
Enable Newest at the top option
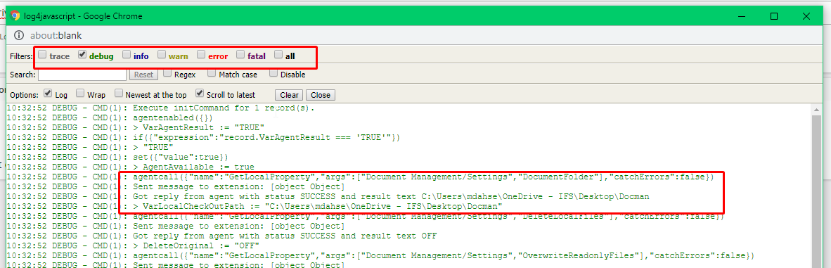118,94
